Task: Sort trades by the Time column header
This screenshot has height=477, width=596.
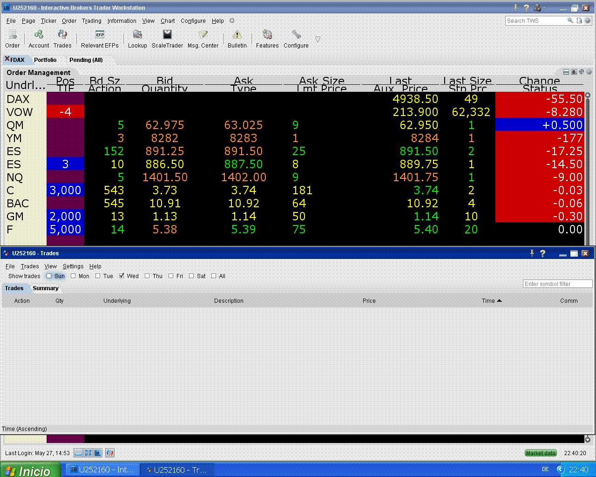Action: tap(491, 301)
